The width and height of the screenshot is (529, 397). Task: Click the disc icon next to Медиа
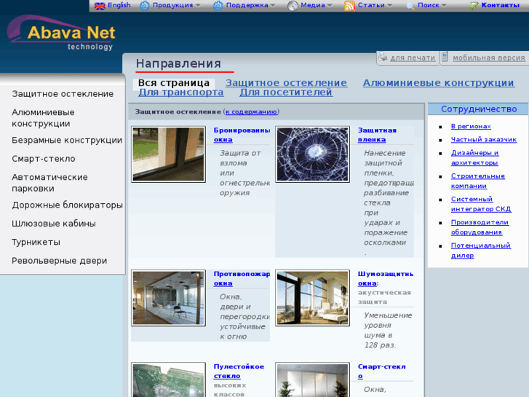pos(293,6)
